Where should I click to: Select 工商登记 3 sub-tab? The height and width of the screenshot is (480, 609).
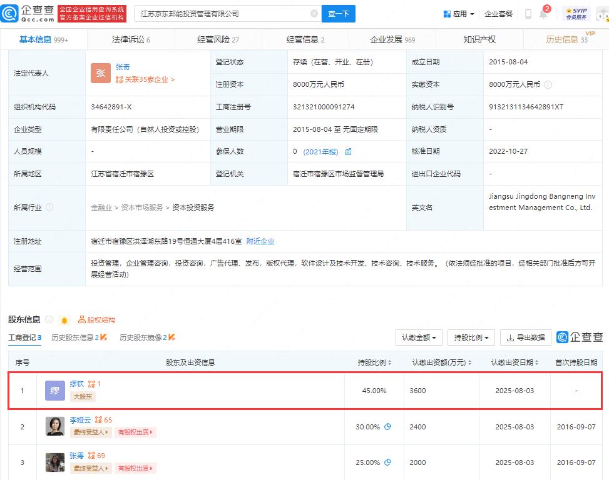pyautogui.click(x=25, y=337)
